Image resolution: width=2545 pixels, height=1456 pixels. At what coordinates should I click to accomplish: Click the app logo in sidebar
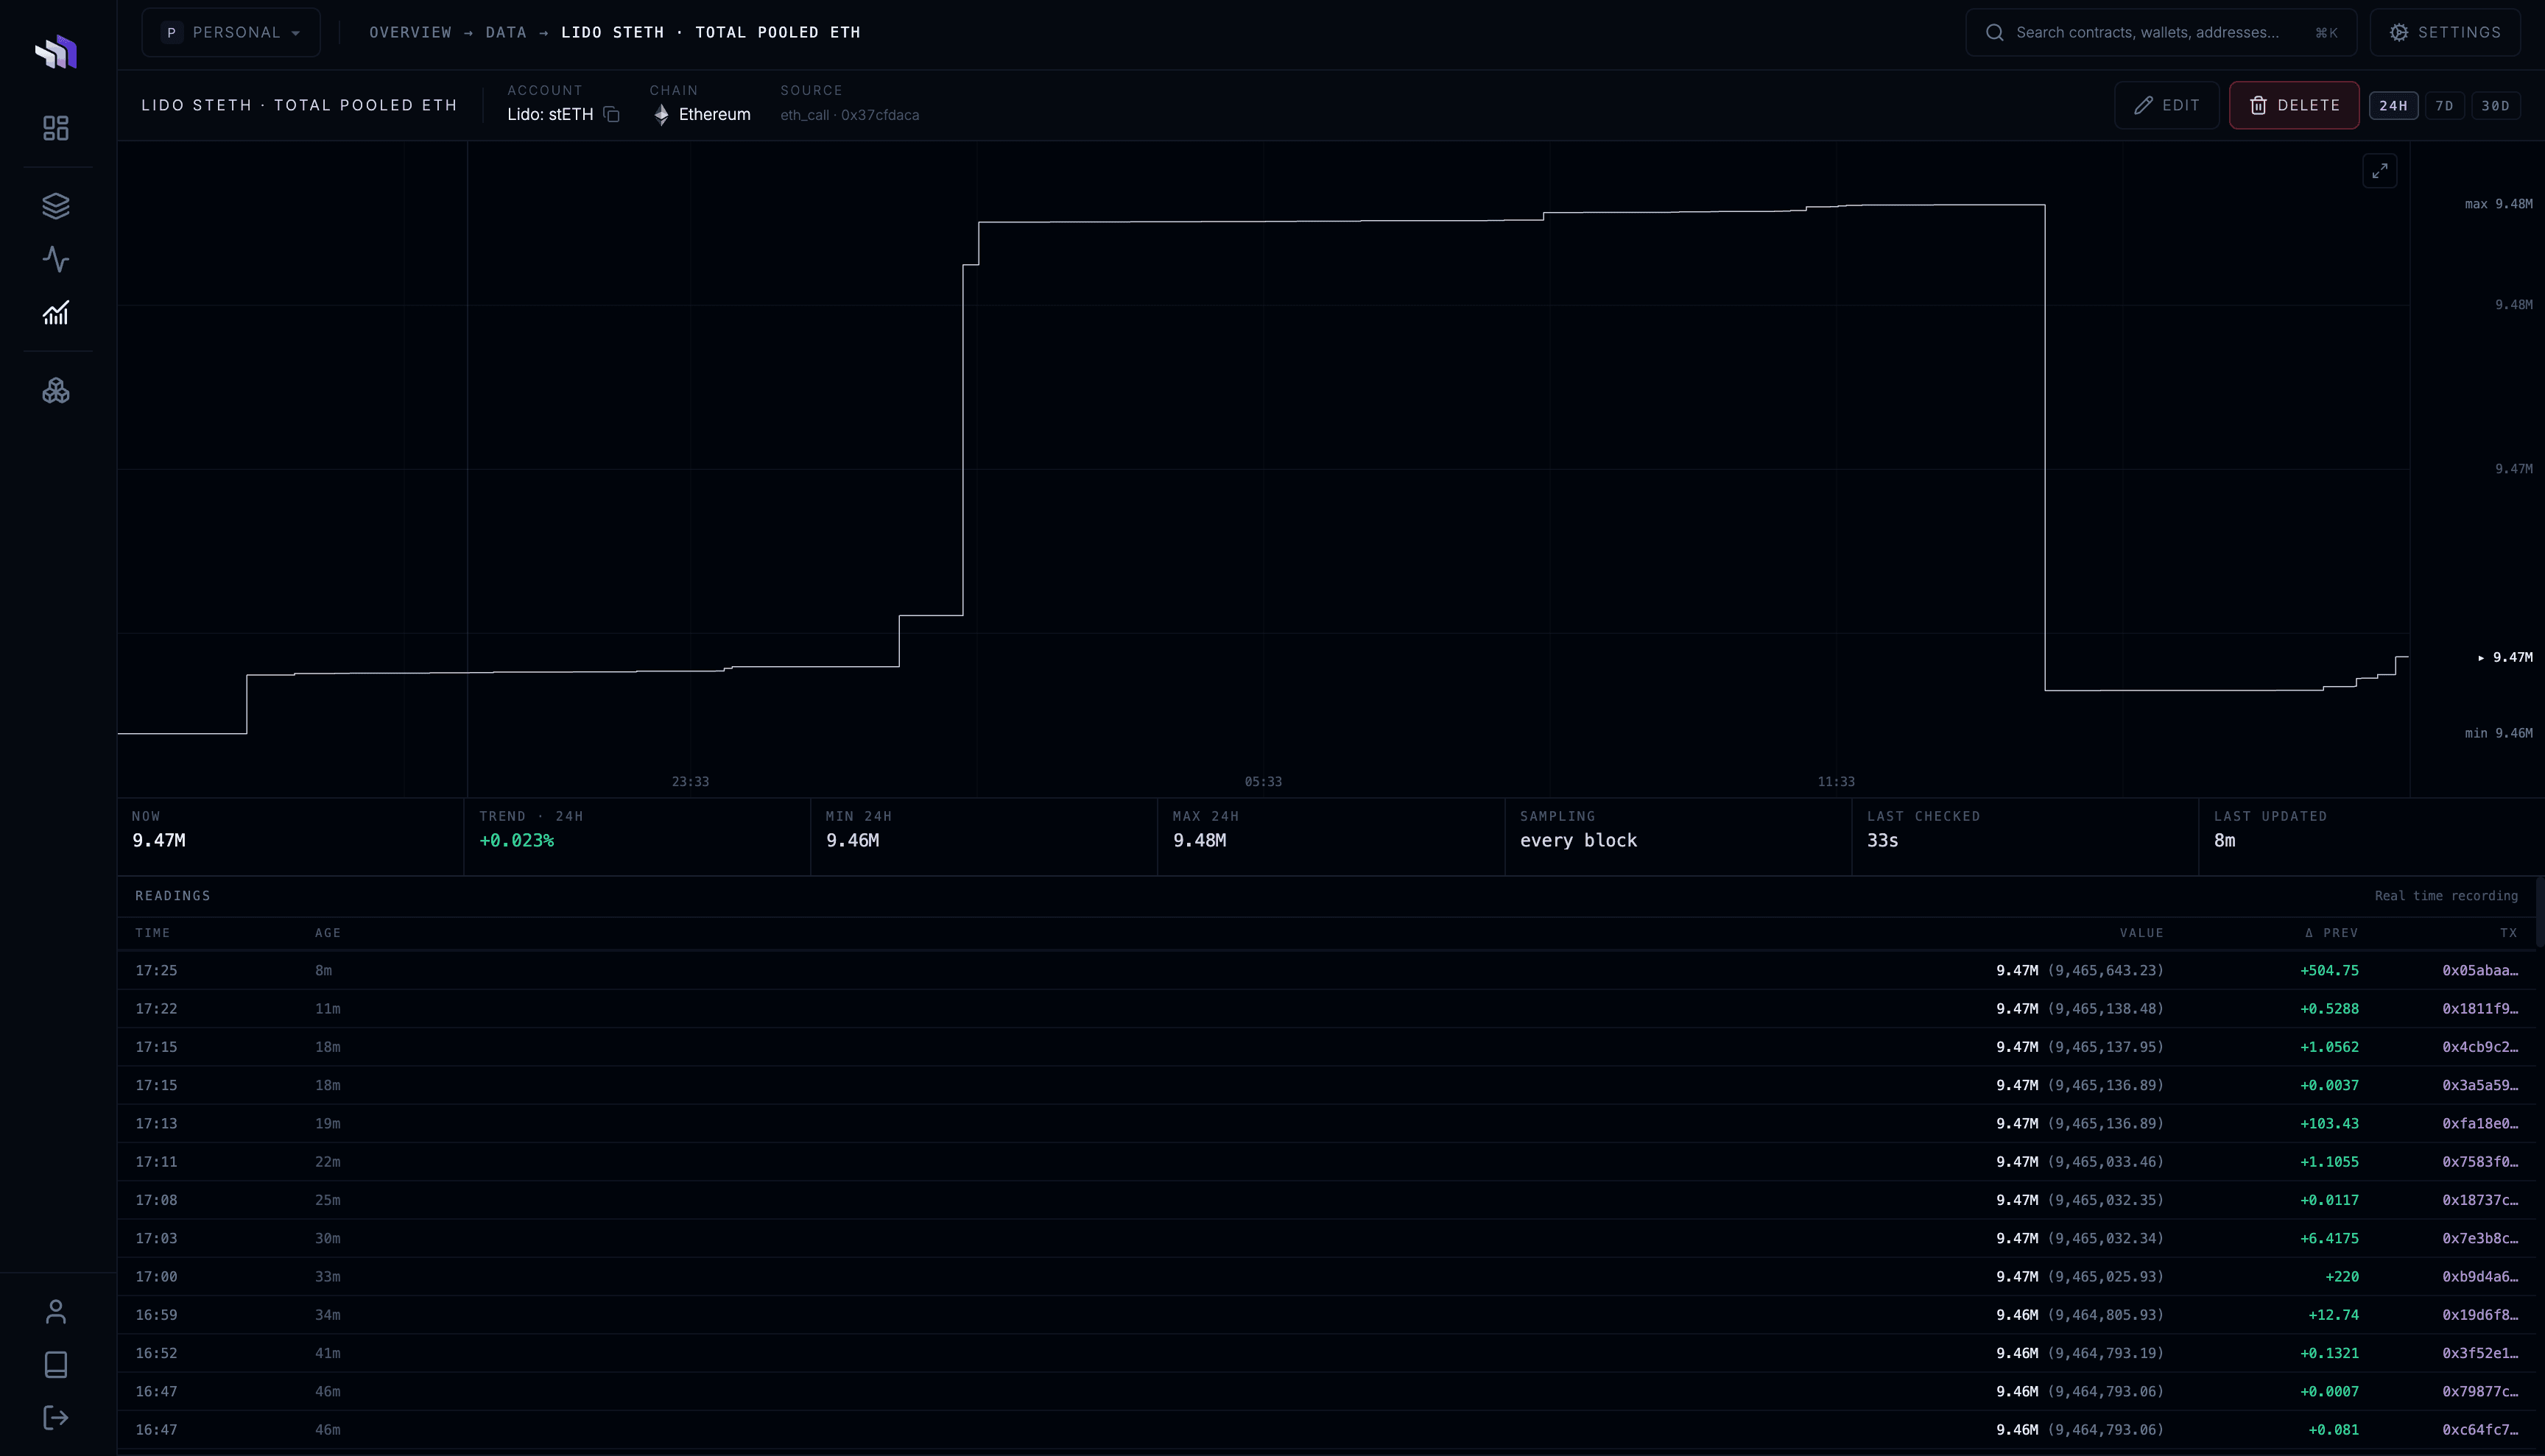click(x=56, y=52)
